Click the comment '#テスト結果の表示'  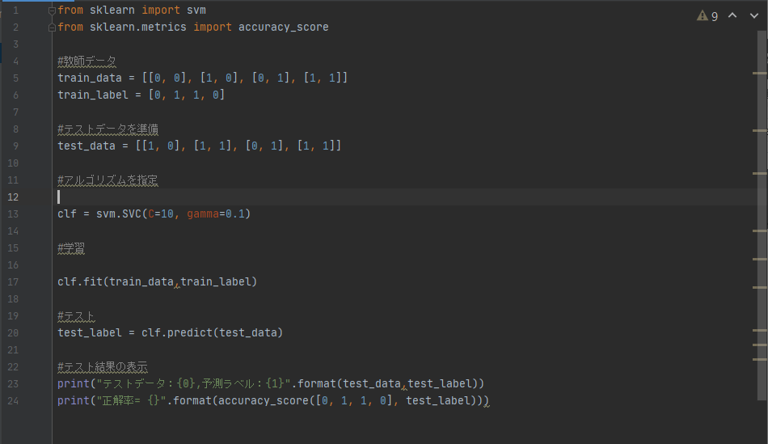(103, 367)
